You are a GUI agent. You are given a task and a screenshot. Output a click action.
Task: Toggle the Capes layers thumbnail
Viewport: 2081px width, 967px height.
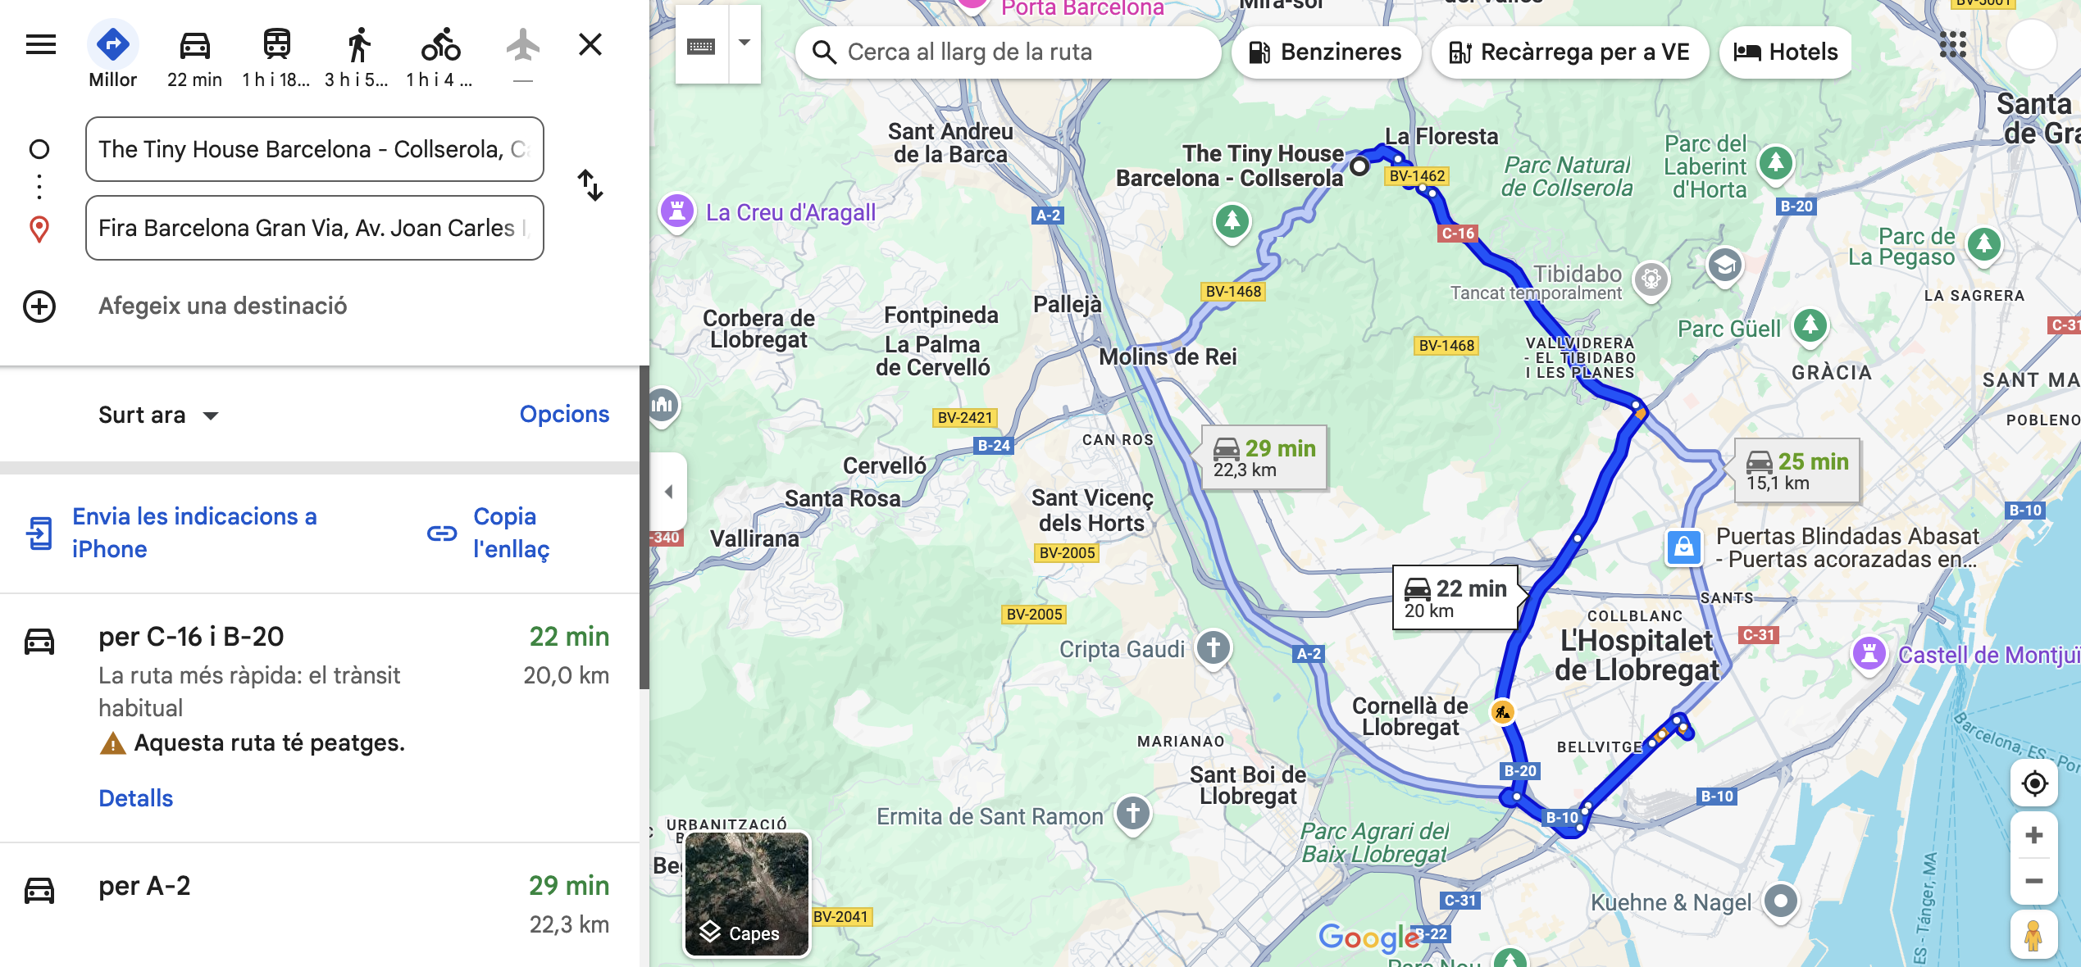click(747, 894)
